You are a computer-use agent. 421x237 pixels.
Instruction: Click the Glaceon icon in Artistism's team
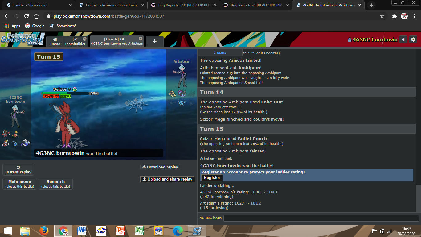tap(182, 102)
